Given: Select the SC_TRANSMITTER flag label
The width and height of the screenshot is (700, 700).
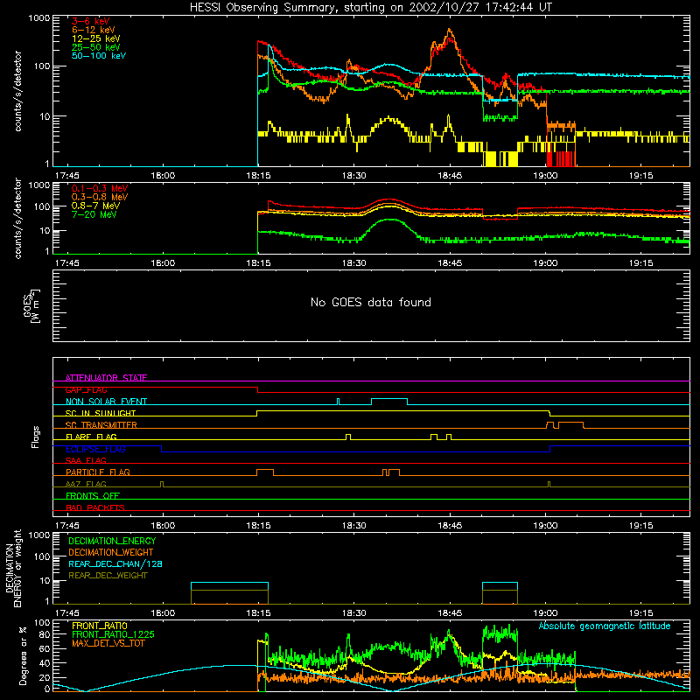Looking at the screenshot, I should tap(101, 424).
